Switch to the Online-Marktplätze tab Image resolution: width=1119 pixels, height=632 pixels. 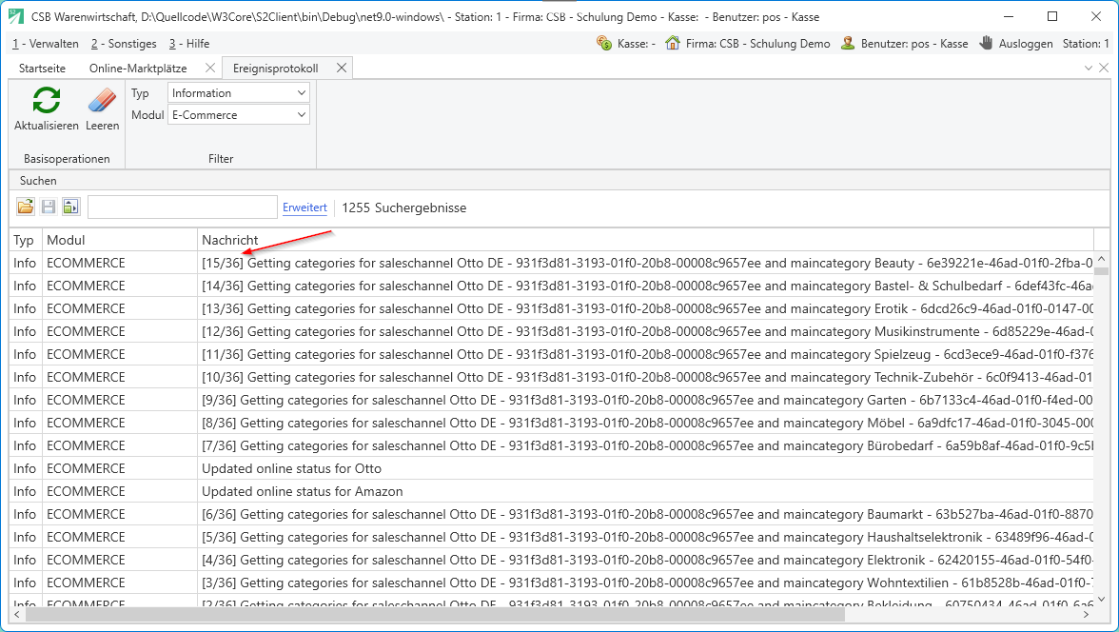(x=138, y=69)
